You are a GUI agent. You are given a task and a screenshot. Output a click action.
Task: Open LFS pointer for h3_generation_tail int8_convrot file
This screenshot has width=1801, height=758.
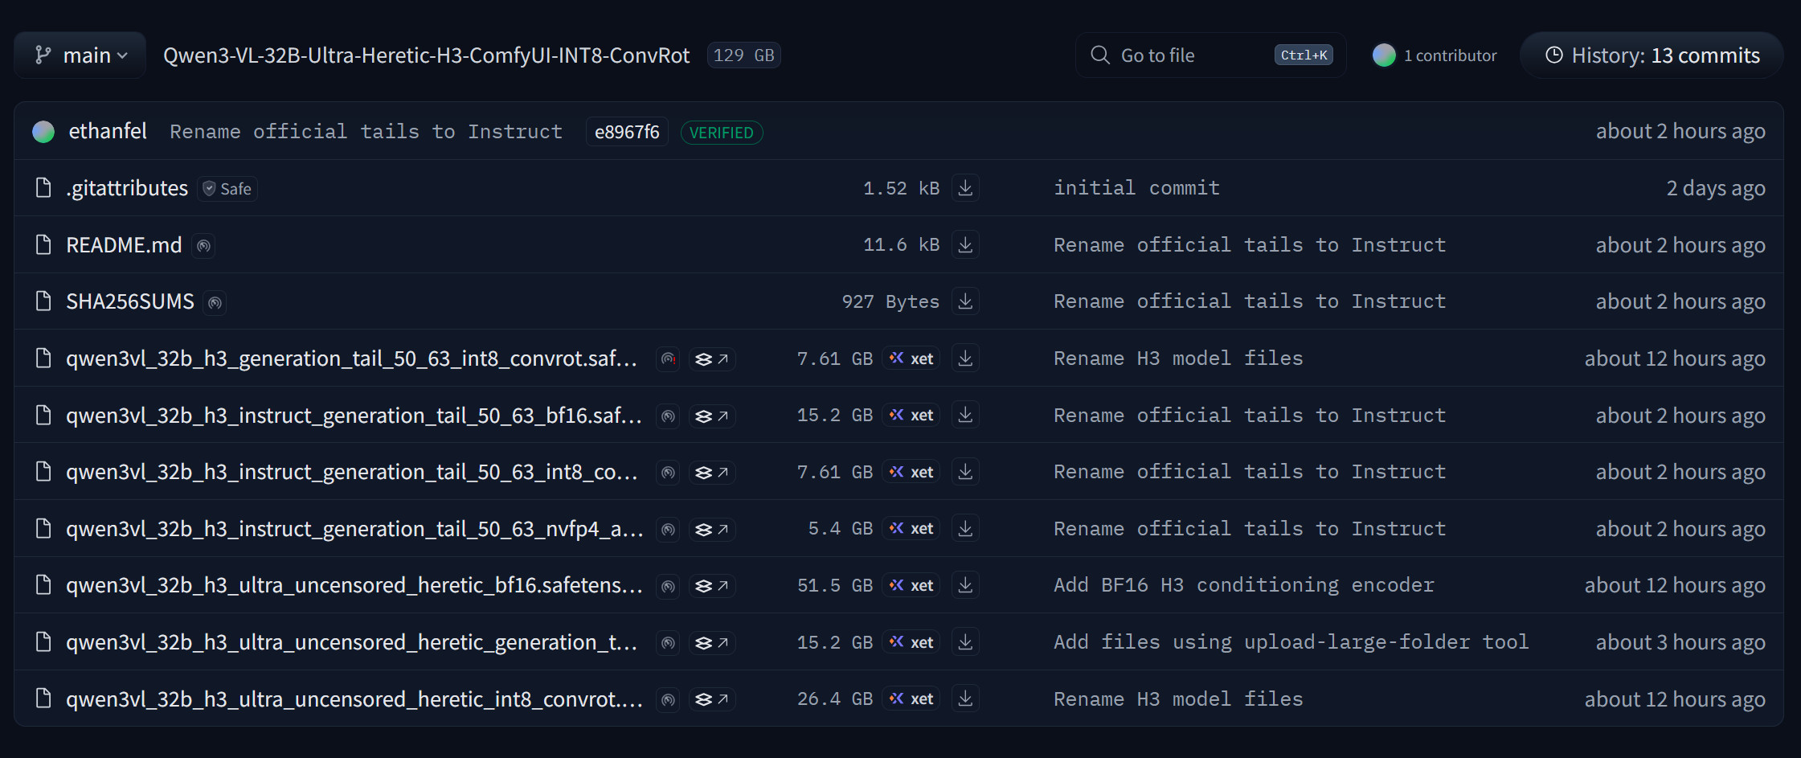point(712,359)
